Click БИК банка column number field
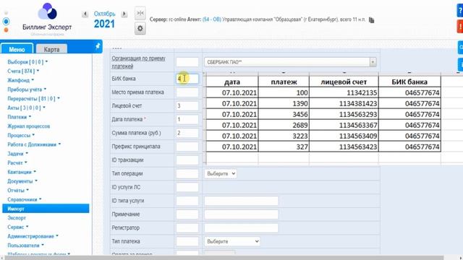Viewport: 463px width, 260px height. [x=187, y=79]
